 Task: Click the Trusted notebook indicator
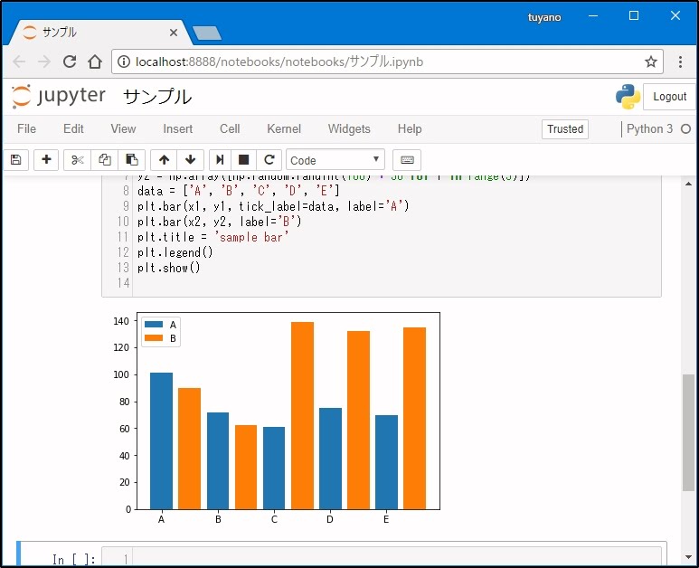(565, 129)
